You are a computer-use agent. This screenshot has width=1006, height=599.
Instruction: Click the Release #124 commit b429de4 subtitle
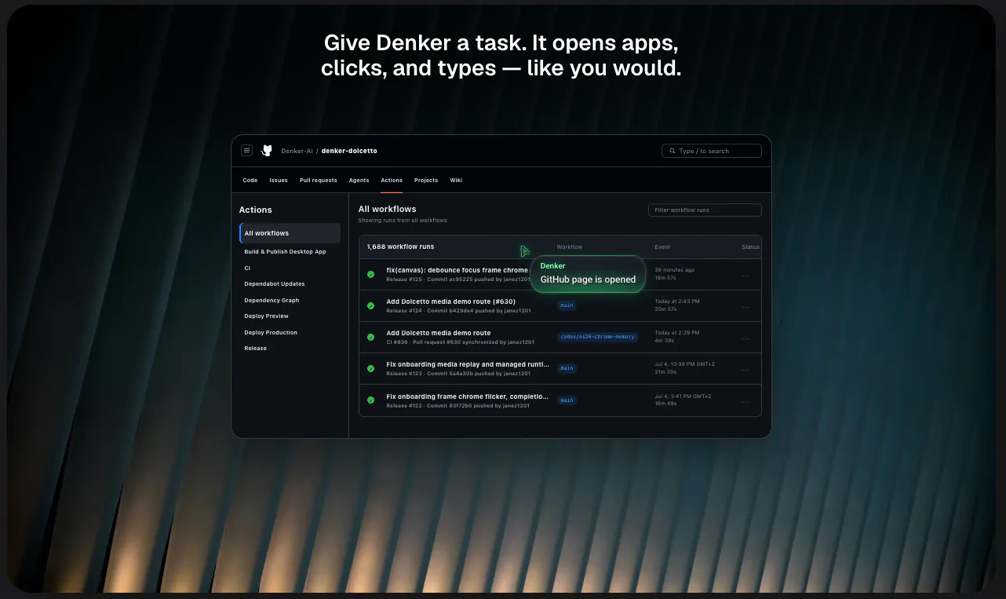pos(458,311)
